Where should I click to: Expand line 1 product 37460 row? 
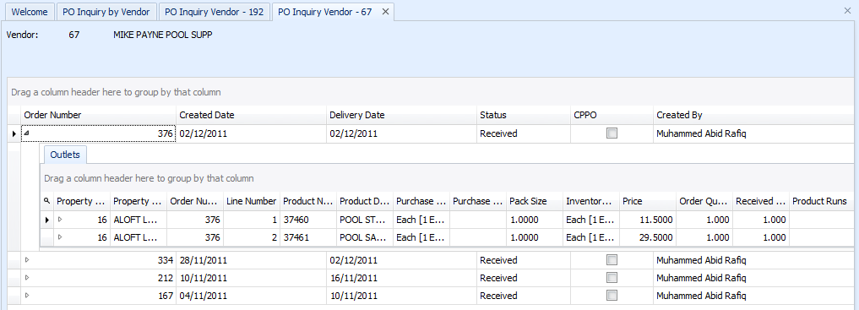coord(60,220)
